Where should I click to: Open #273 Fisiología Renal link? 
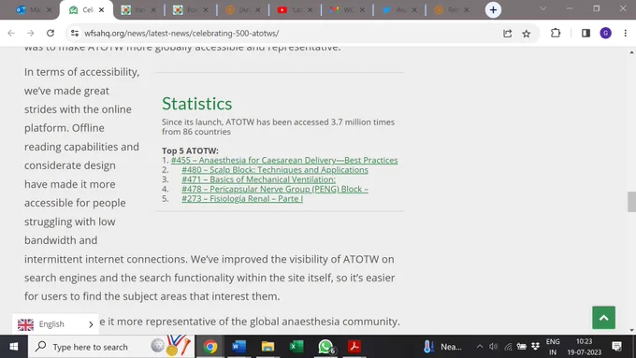tap(242, 199)
